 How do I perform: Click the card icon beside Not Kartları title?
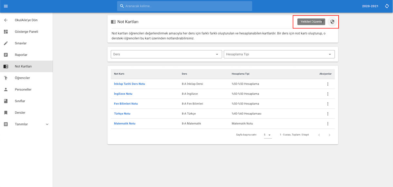[113, 22]
